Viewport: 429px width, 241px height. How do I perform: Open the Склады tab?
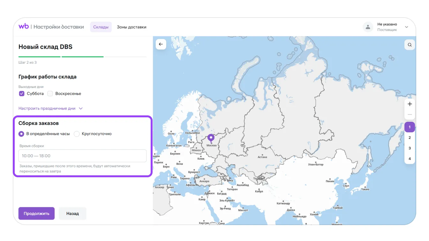(101, 27)
